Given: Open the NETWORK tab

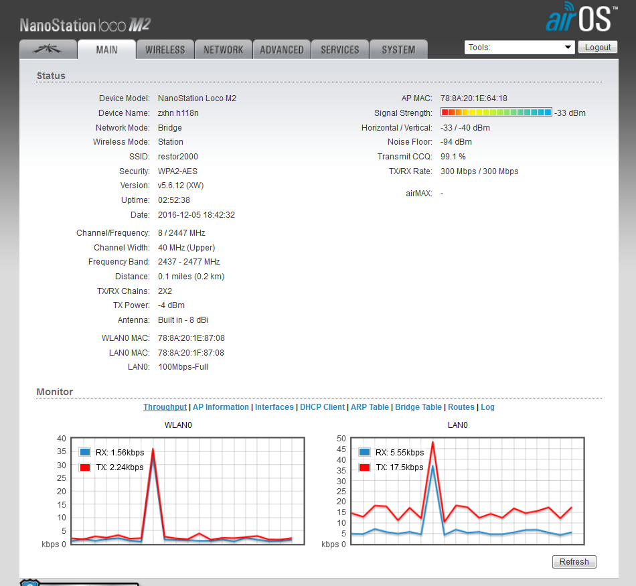Looking at the screenshot, I should click(x=224, y=50).
